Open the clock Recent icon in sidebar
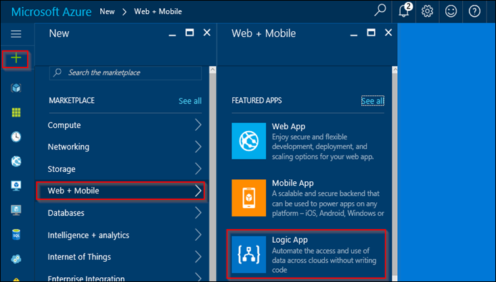This screenshot has height=282, width=496. click(x=16, y=137)
